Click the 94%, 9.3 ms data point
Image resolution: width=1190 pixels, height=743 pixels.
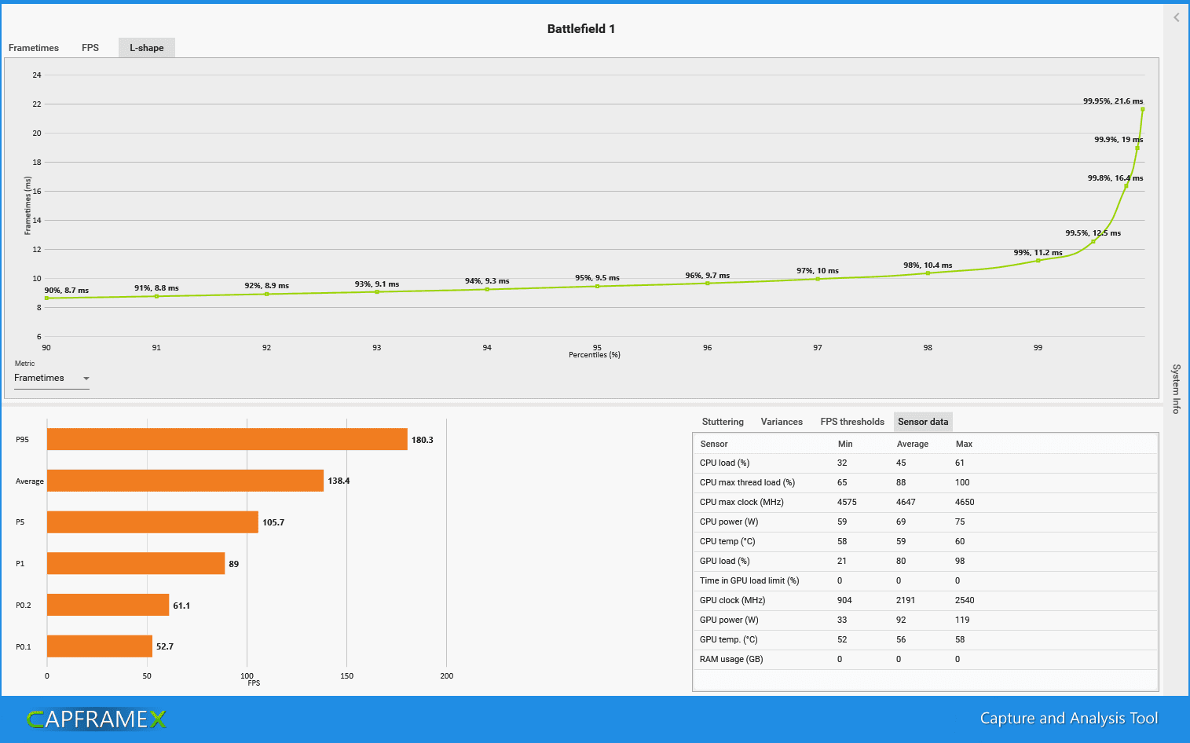click(x=487, y=289)
